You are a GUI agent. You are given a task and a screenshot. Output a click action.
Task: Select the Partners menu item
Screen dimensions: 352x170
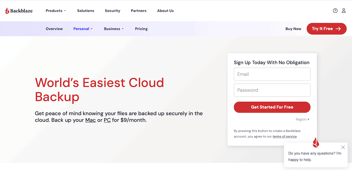139,11
